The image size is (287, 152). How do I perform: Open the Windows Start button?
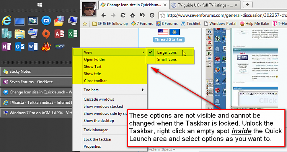click(x=39, y=5)
